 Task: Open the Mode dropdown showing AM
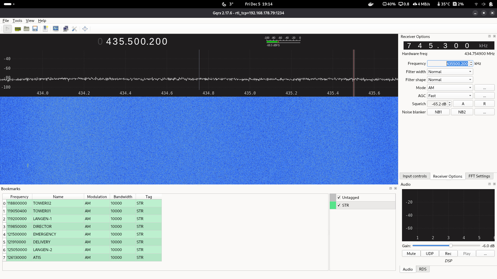[x=450, y=88]
